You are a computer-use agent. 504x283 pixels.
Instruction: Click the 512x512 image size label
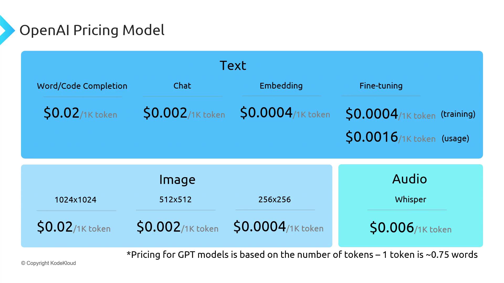(x=175, y=199)
